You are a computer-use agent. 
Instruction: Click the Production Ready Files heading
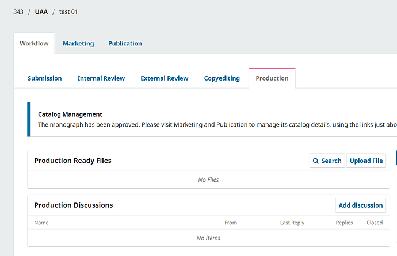point(73,161)
